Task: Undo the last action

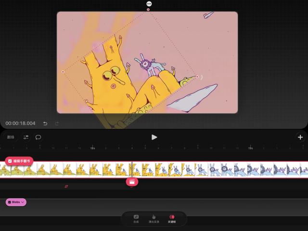Action: [45, 124]
